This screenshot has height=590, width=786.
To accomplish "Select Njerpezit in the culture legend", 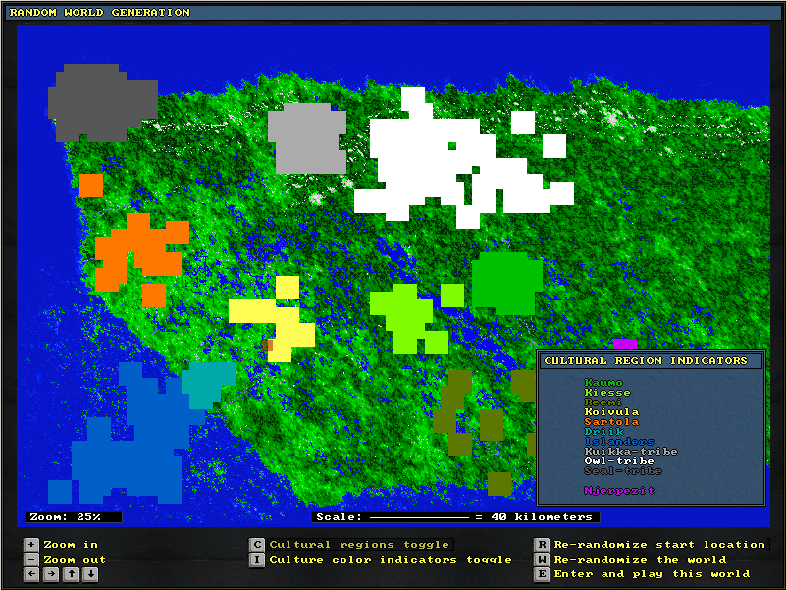I will click(618, 490).
